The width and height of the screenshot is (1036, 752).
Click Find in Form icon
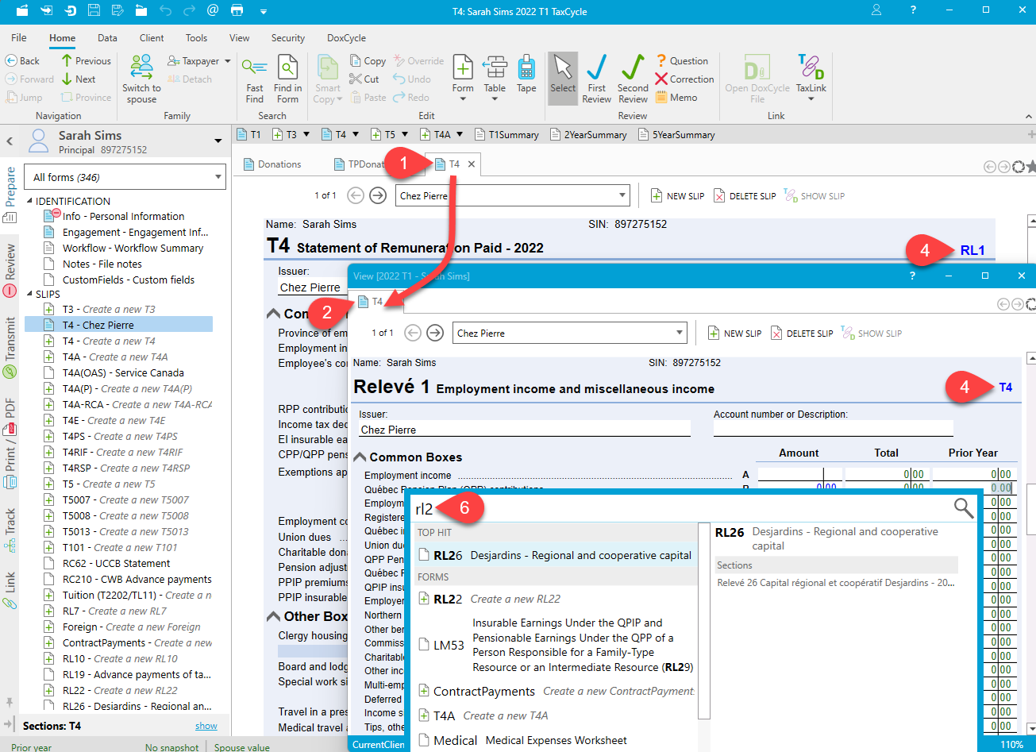click(x=287, y=67)
